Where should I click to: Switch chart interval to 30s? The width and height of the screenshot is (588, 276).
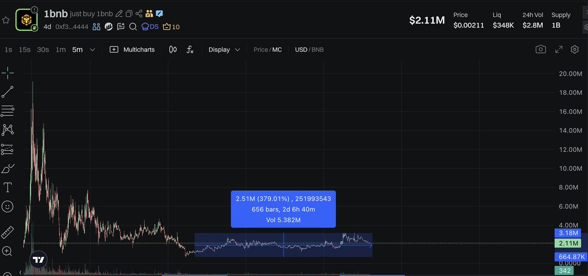click(43, 50)
